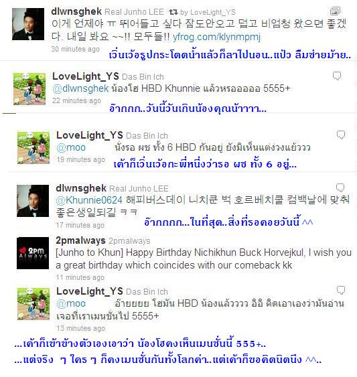Open the 30 minutes ago timestamp
This screenshot has height=377, width=357.
[x=75, y=49]
